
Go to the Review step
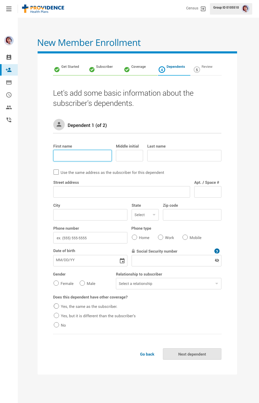coord(207,67)
